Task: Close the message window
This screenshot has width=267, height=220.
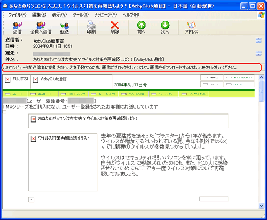Action: (x=261, y=6)
